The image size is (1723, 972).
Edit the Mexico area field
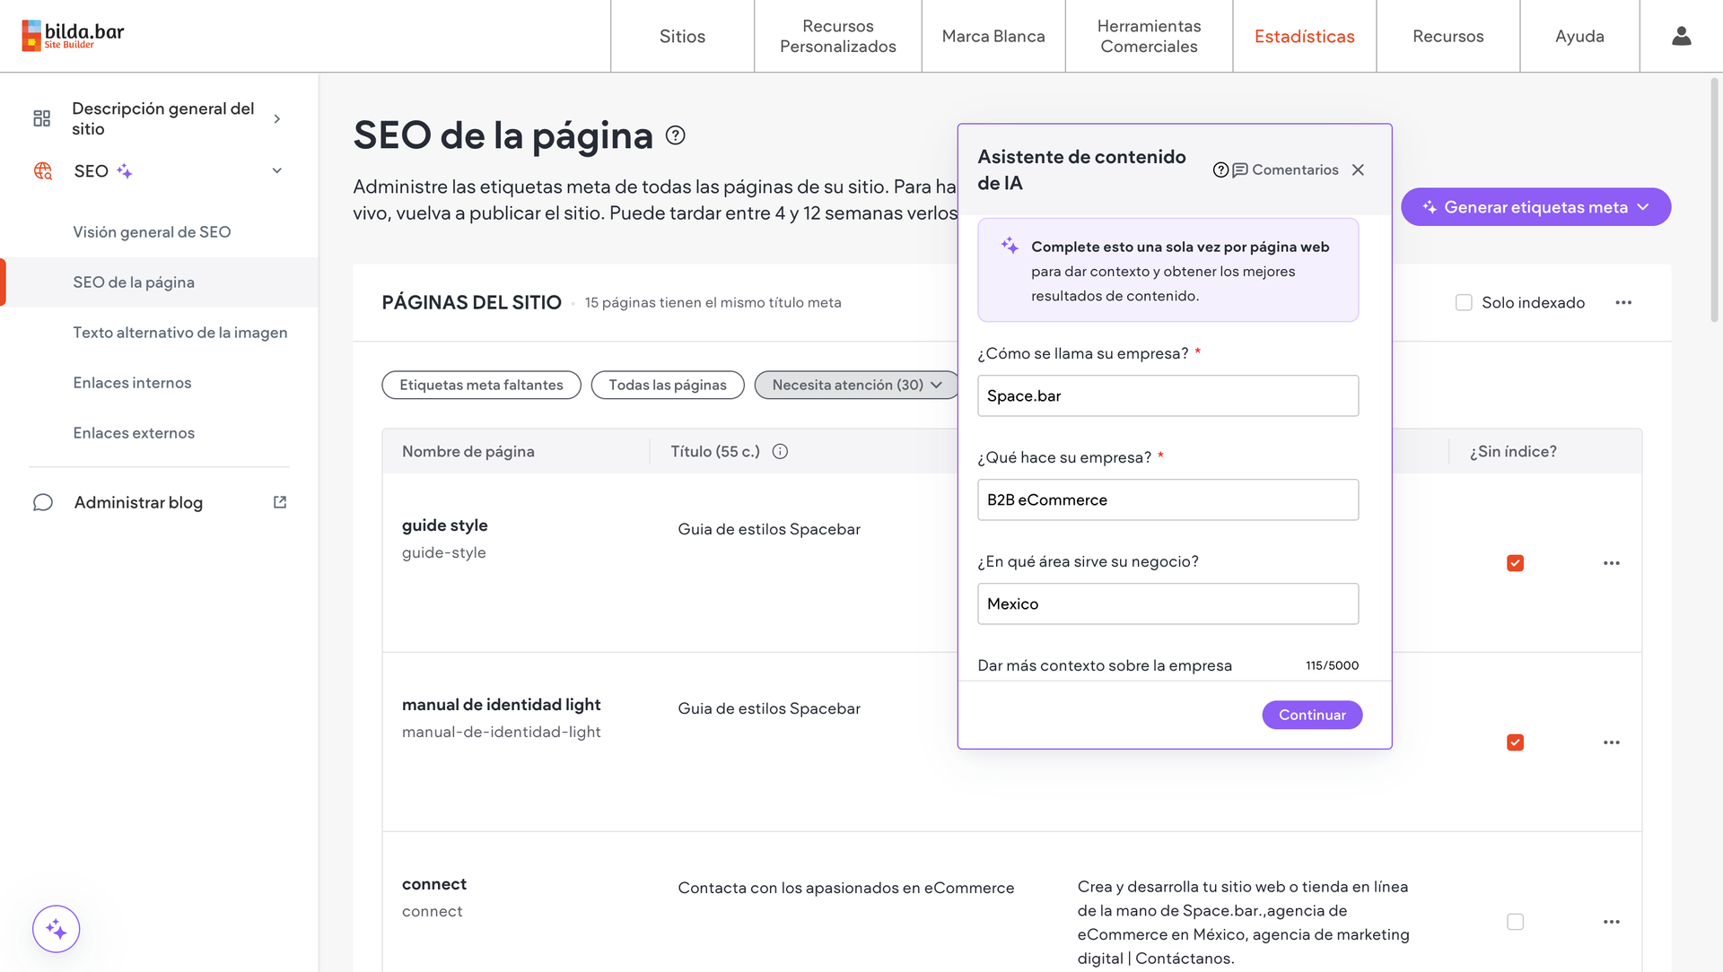(x=1168, y=603)
